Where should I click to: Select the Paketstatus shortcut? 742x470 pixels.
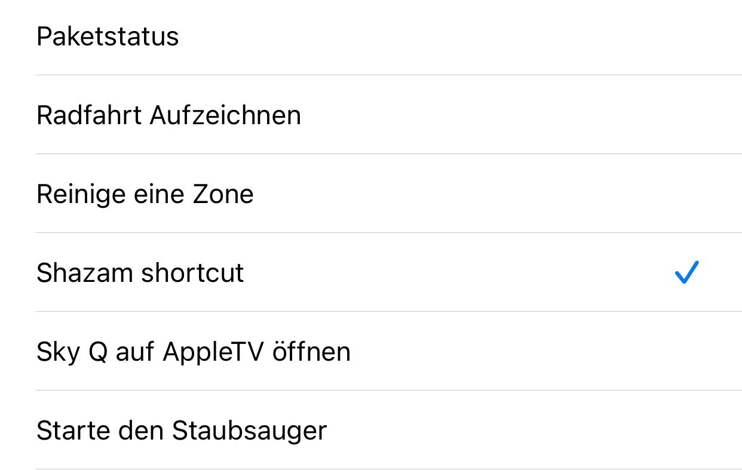point(108,37)
